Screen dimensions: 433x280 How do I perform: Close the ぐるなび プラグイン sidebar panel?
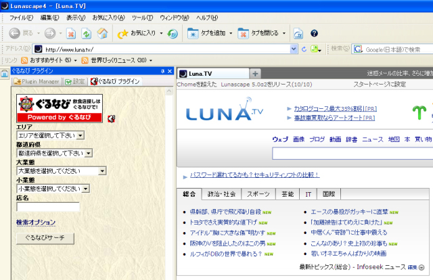tap(170, 71)
